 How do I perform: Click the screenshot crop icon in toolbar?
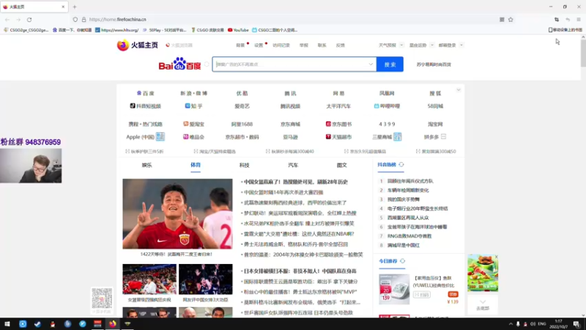pos(557,20)
